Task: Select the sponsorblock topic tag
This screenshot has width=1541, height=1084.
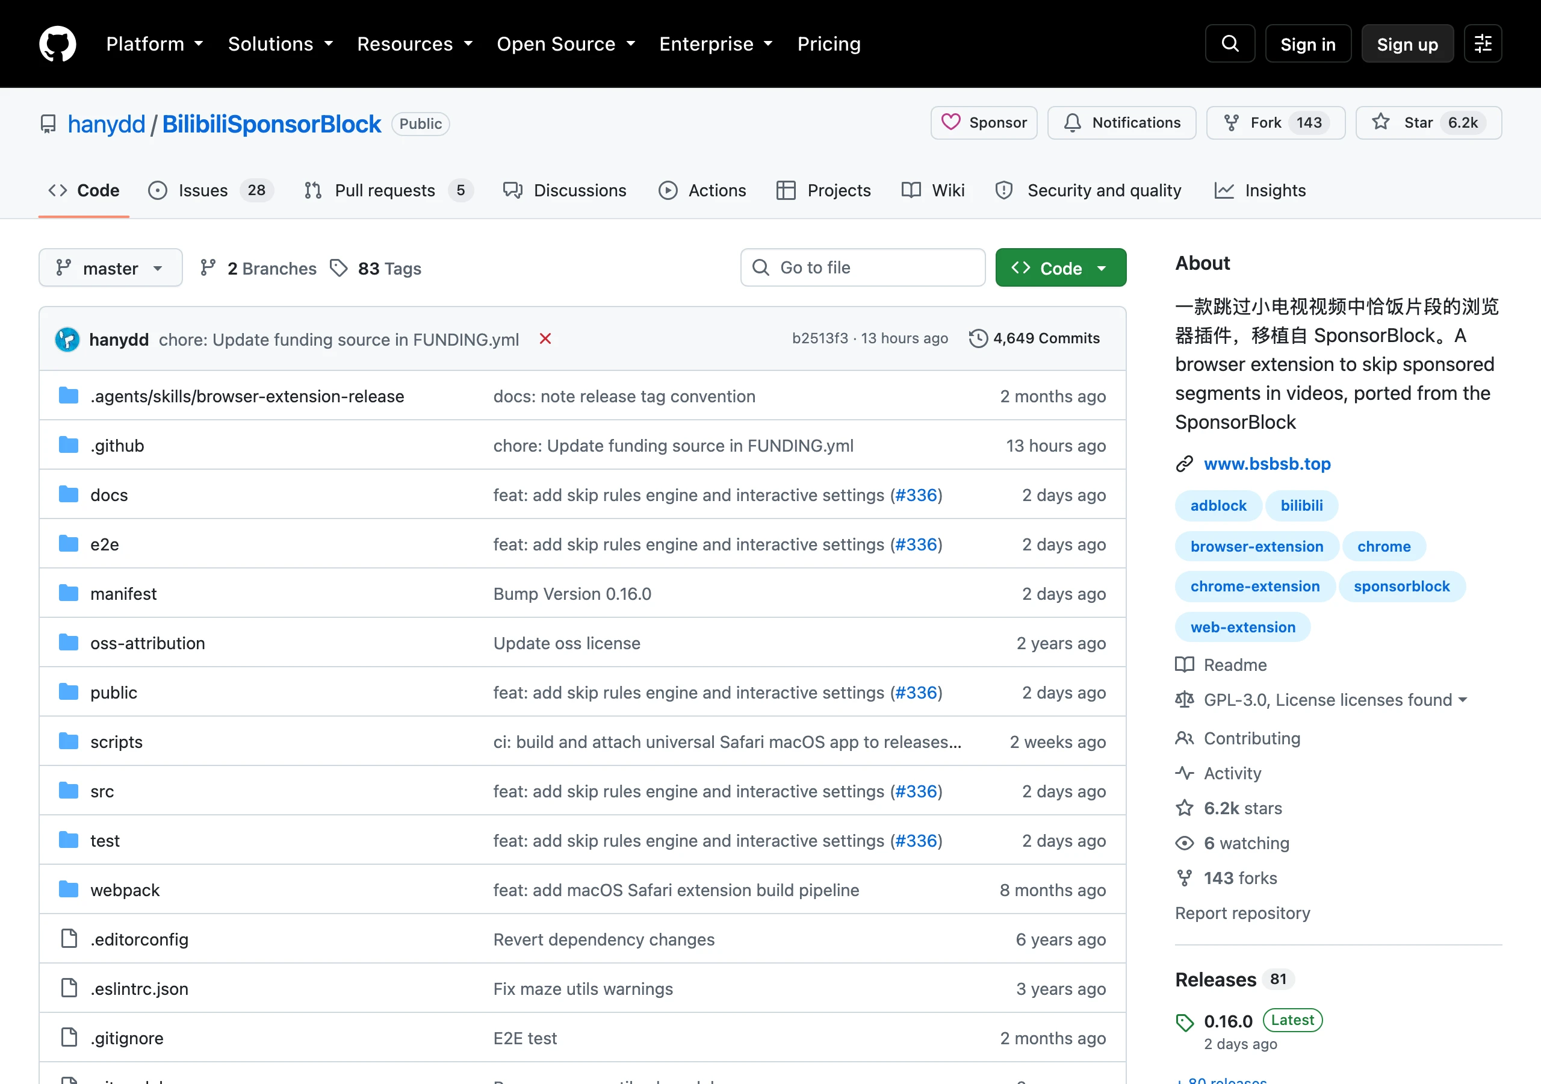Action: pyautogui.click(x=1401, y=587)
